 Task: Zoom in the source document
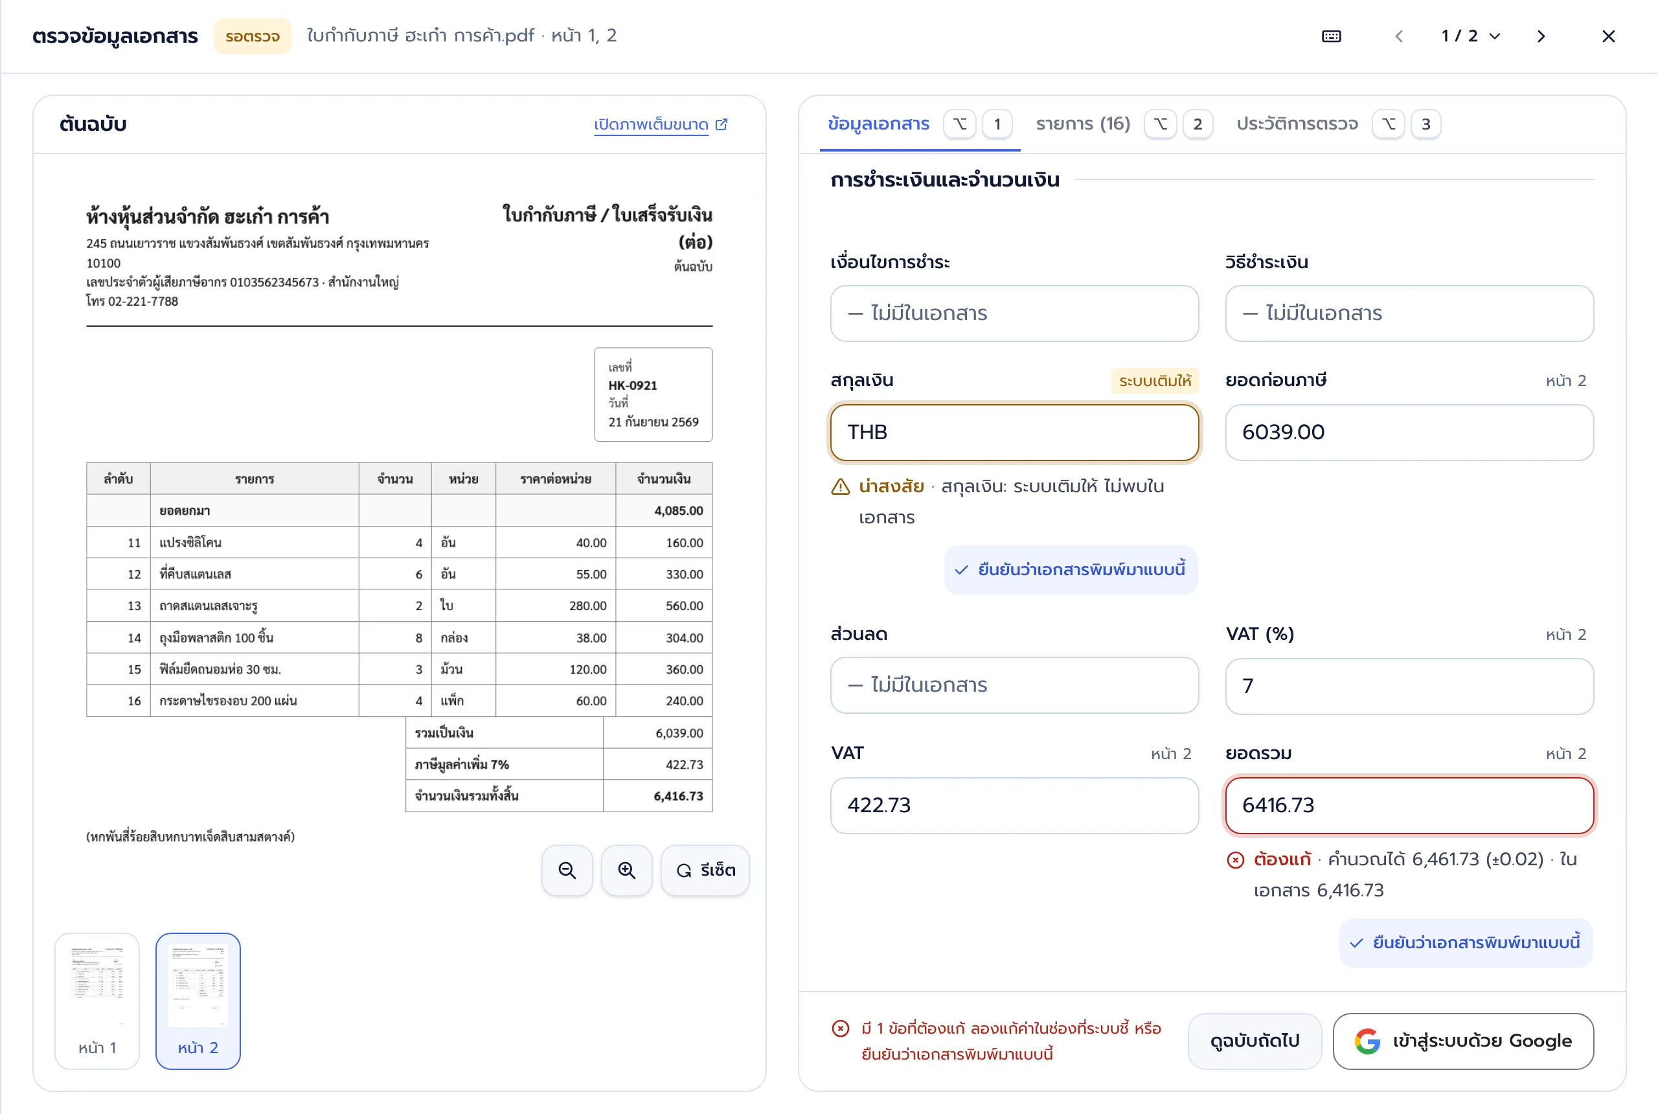click(626, 870)
